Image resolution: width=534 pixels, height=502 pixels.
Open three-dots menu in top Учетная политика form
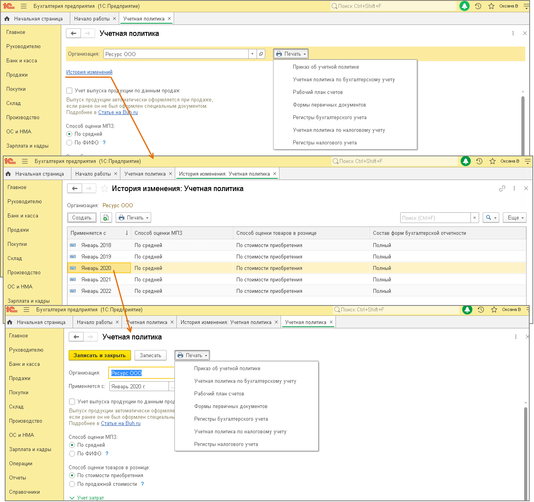513,34
